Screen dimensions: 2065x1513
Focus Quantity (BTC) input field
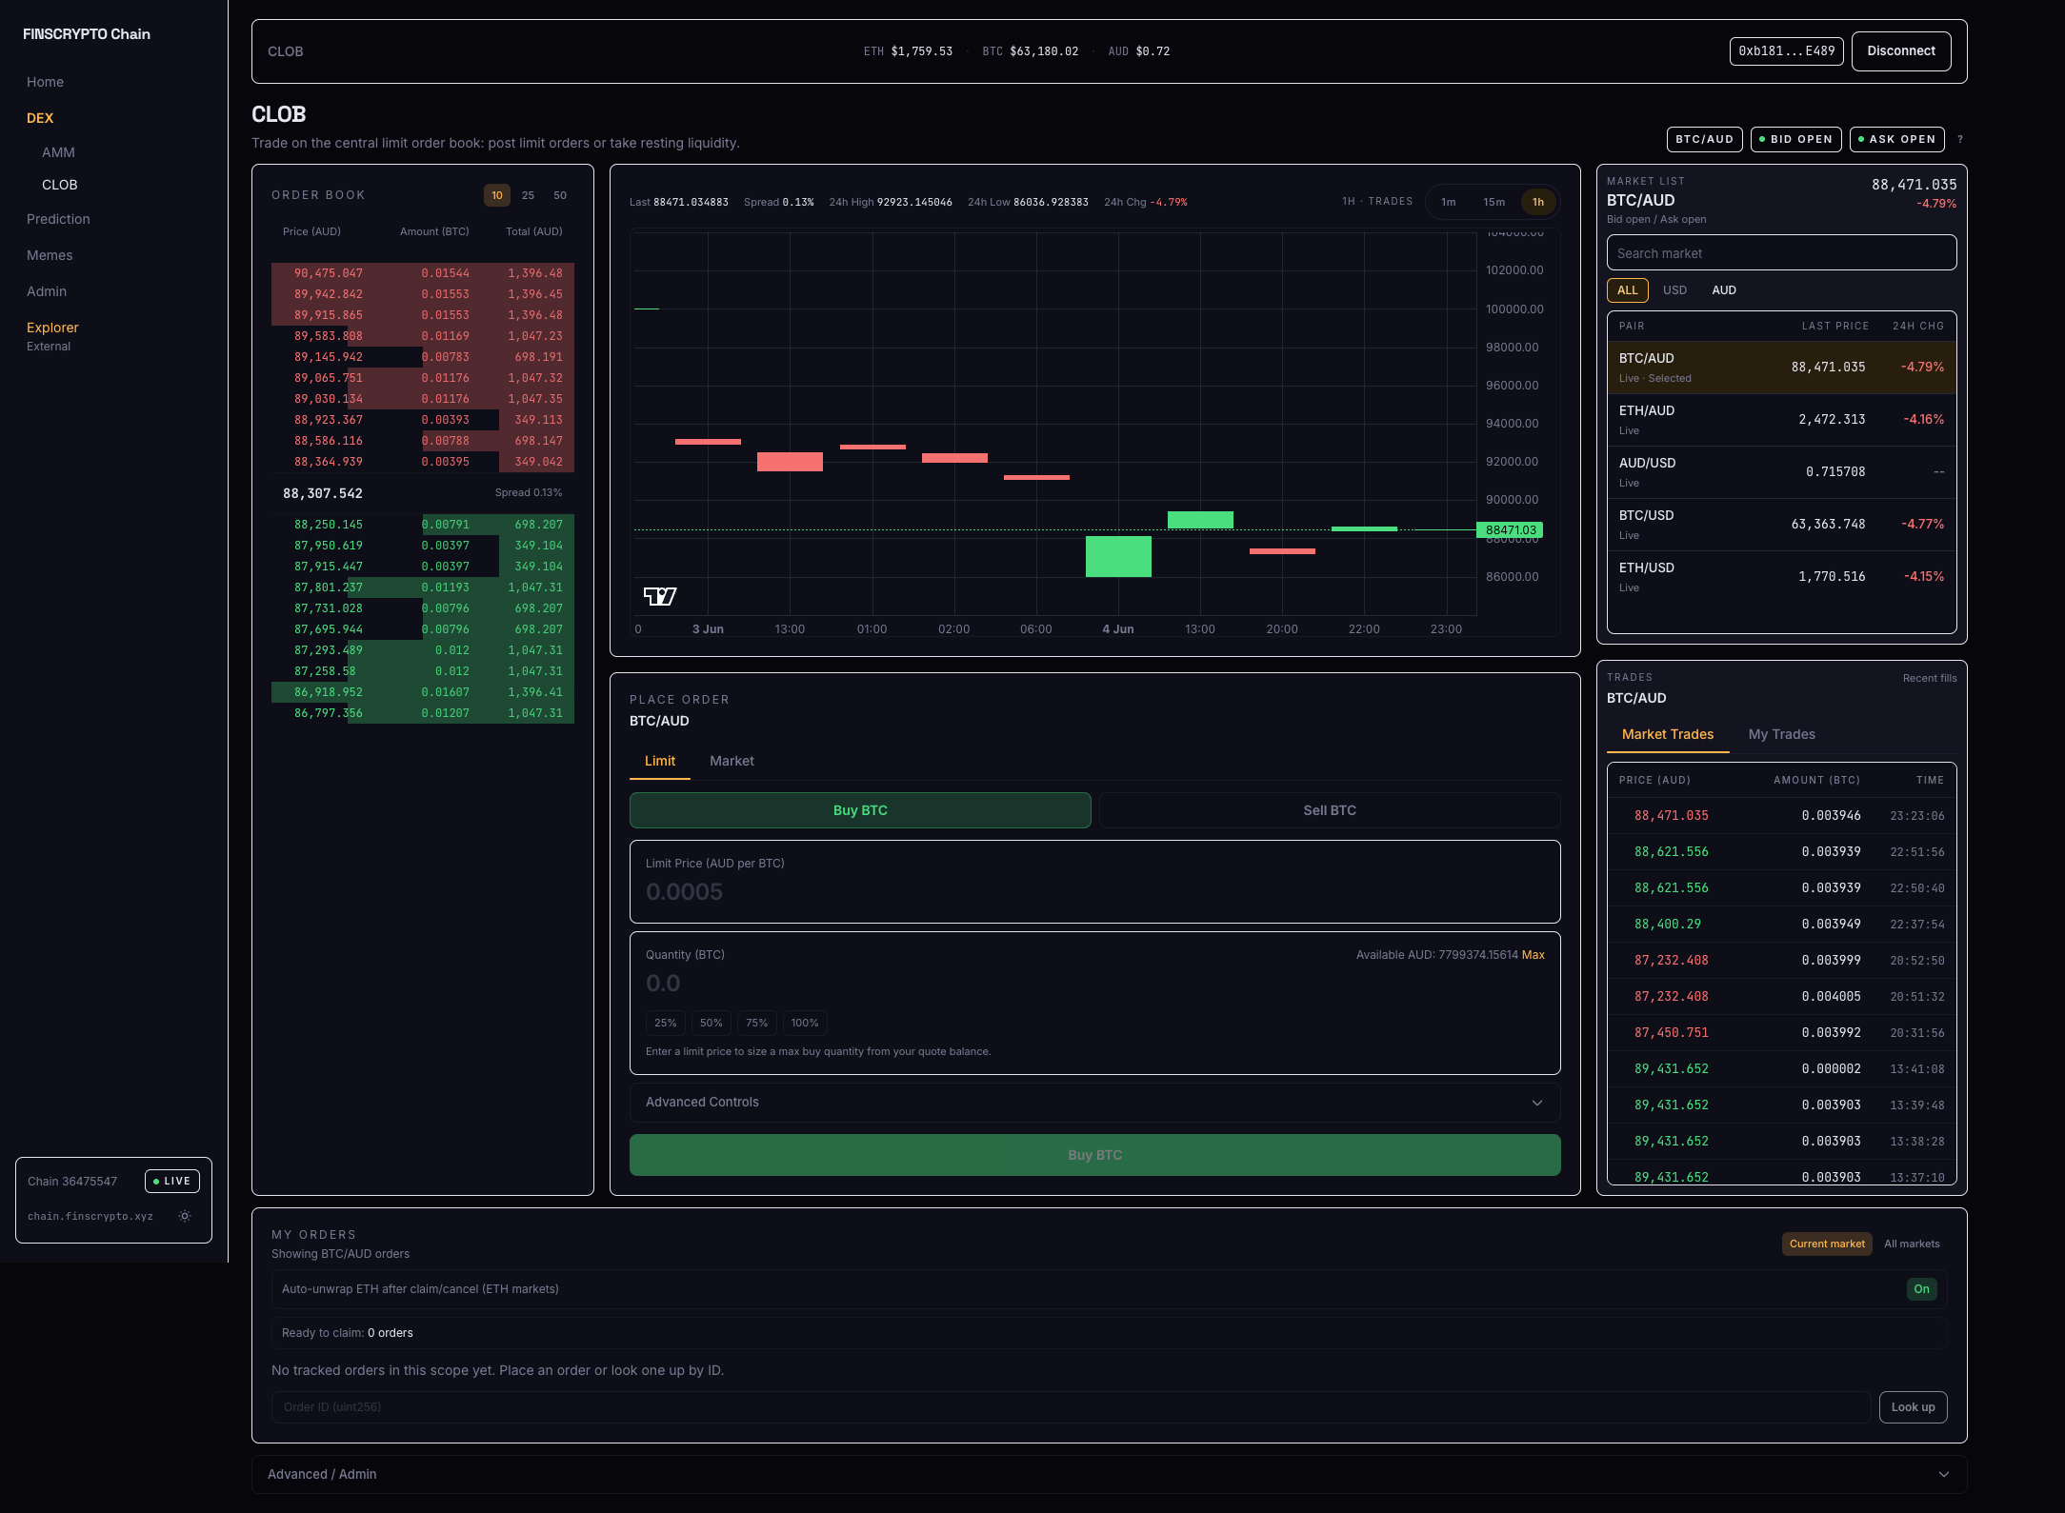tap(1094, 984)
